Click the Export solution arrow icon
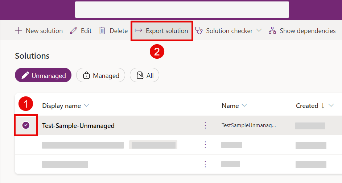This screenshot has width=342, height=183. [138, 30]
